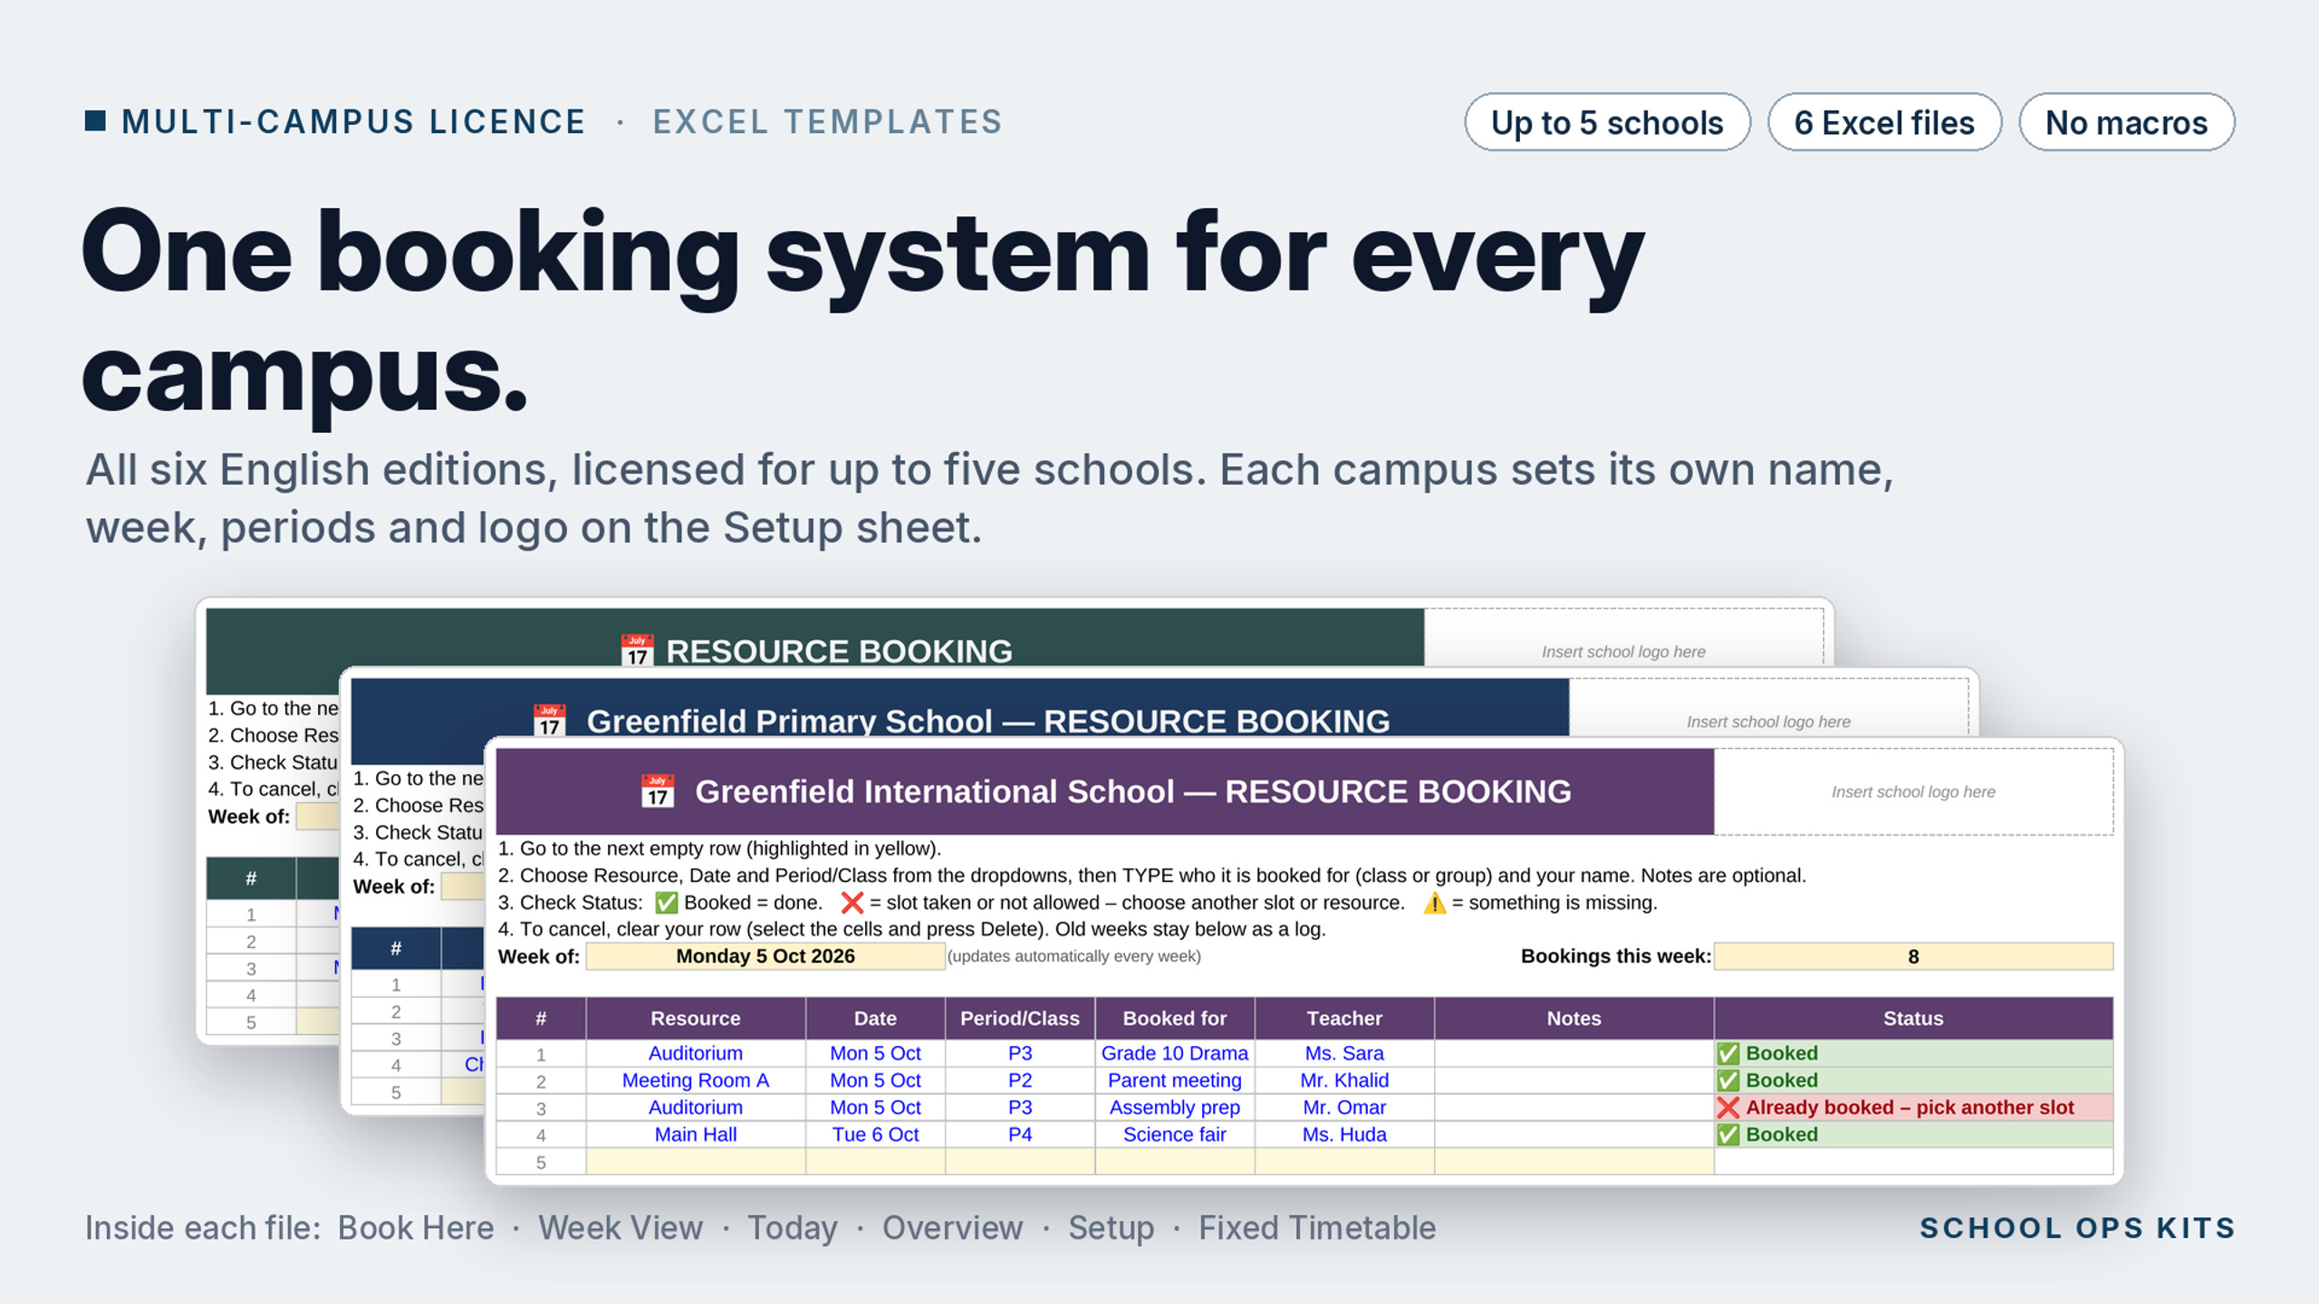
Task: Click 'Insert school logo here' on the front sheet
Action: [x=1913, y=791]
